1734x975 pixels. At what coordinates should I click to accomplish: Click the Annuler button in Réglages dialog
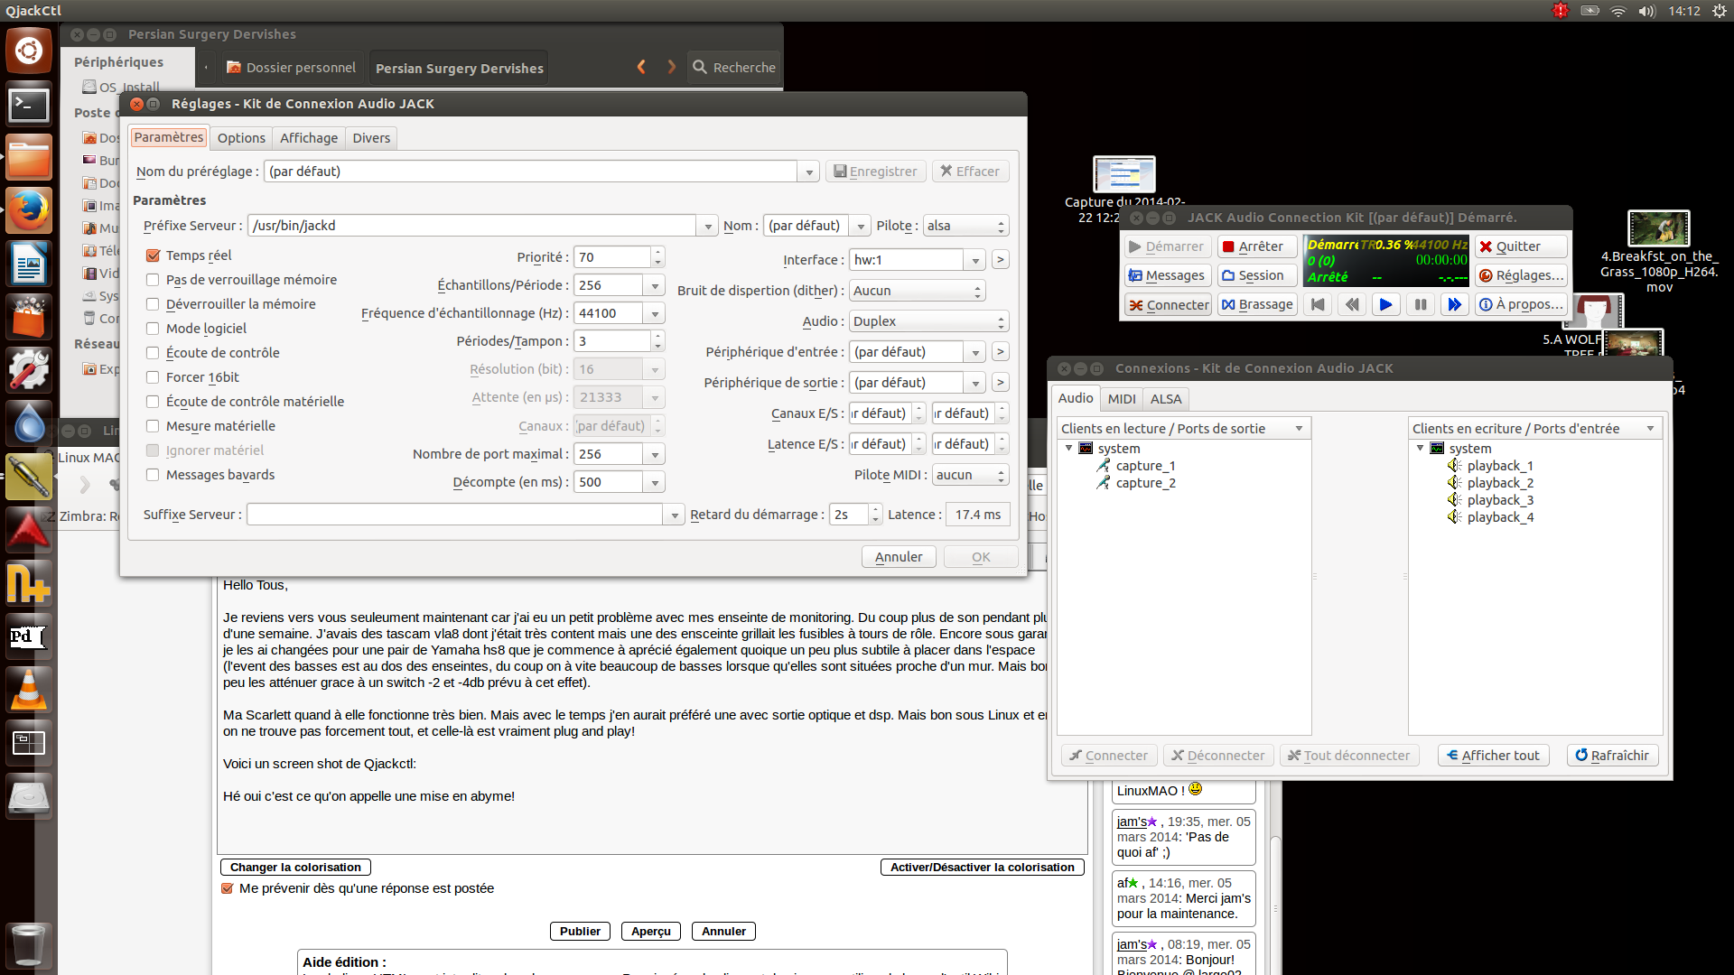point(898,557)
